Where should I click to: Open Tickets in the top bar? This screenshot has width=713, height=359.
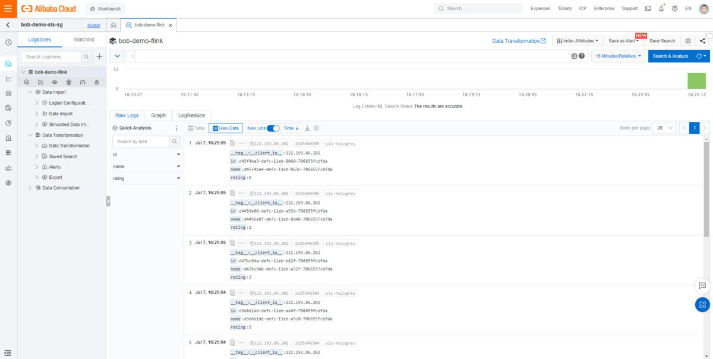(x=564, y=8)
